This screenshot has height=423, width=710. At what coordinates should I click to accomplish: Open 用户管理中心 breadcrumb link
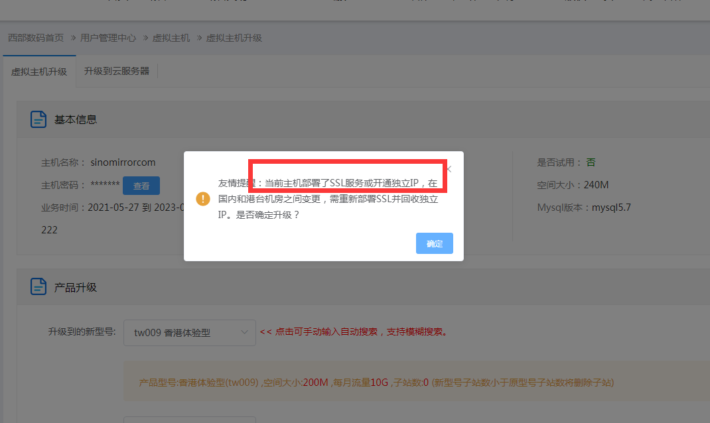pyautogui.click(x=107, y=38)
